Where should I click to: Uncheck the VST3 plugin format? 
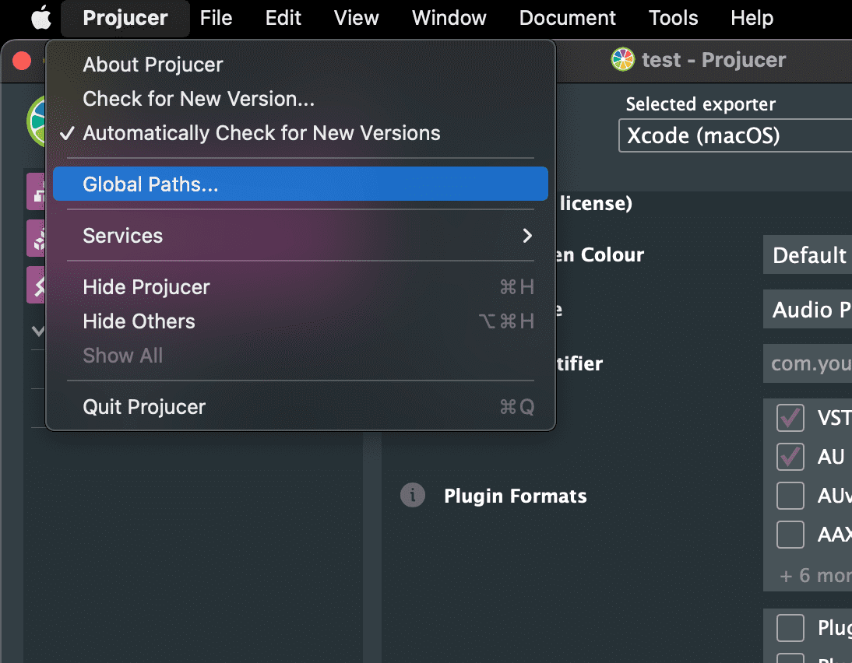coord(790,418)
